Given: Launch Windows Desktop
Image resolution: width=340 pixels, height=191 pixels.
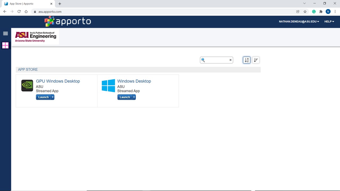Looking at the screenshot, I should (125, 97).
